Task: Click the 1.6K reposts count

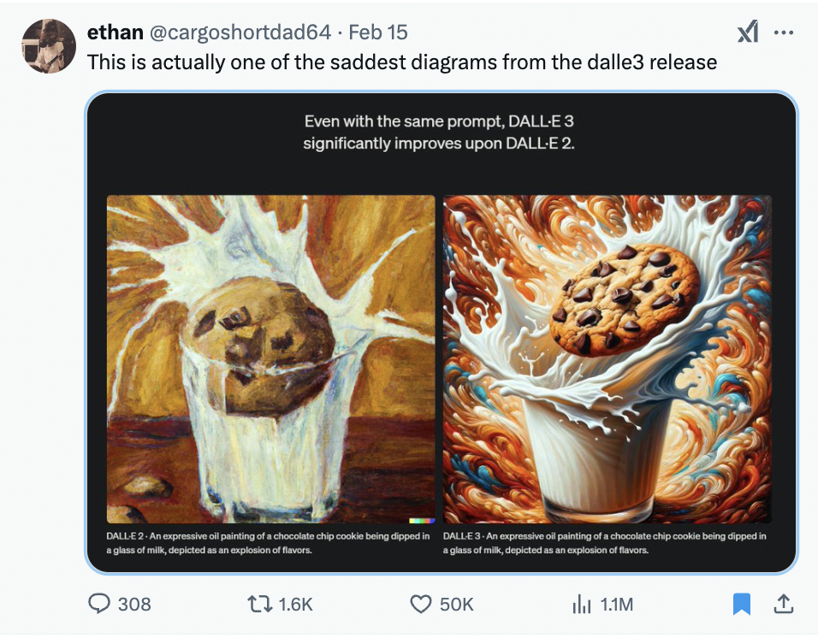Action: coord(296,604)
